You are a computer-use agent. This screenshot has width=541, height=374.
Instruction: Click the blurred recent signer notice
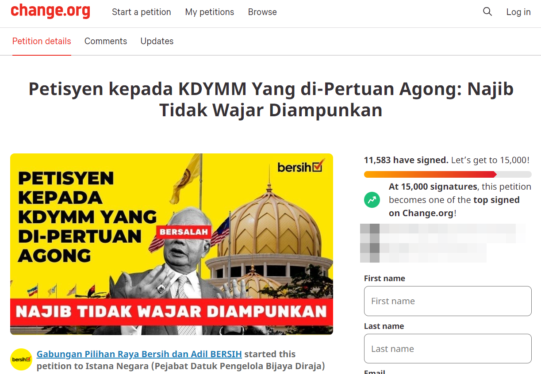click(x=442, y=243)
